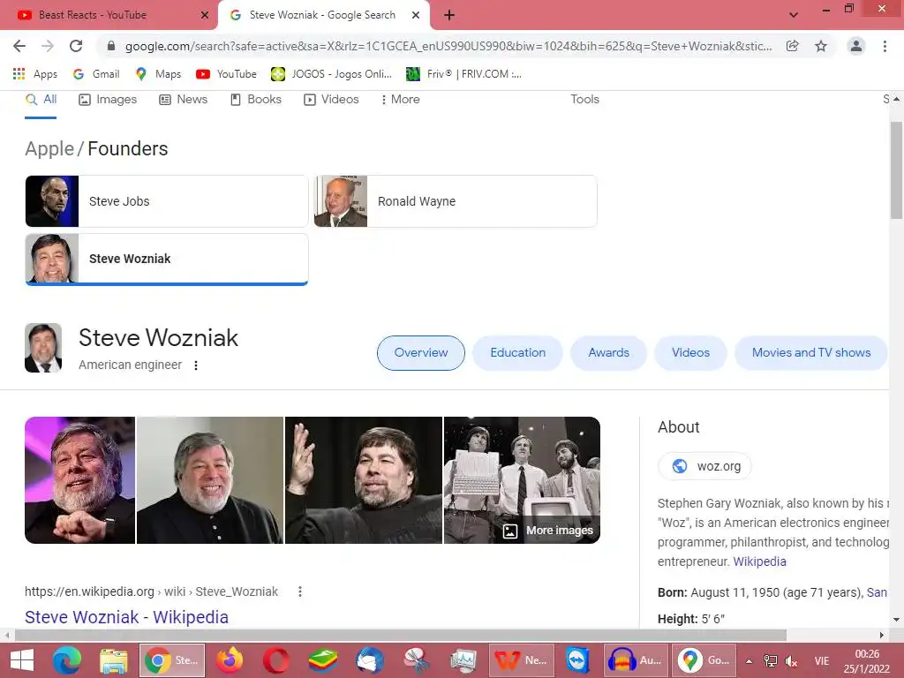Show hidden system tray icons
This screenshot has height=678, width=904.
[x=749, y=661]
